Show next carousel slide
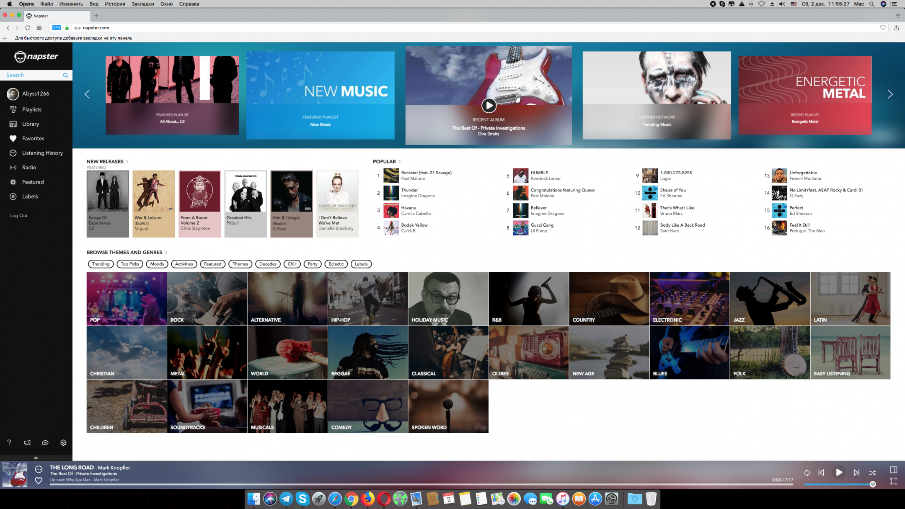Viewport: 905px width, 509px height. (x=890, y=94)
